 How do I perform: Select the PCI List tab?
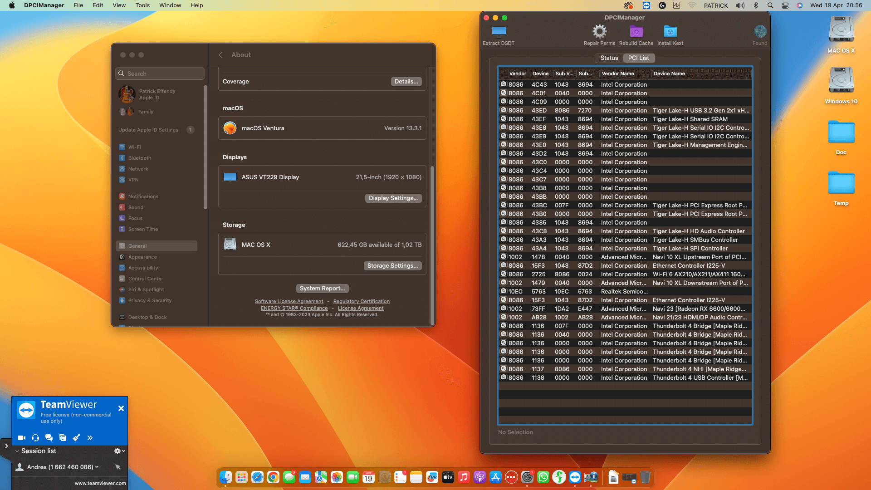pos(638,58)
